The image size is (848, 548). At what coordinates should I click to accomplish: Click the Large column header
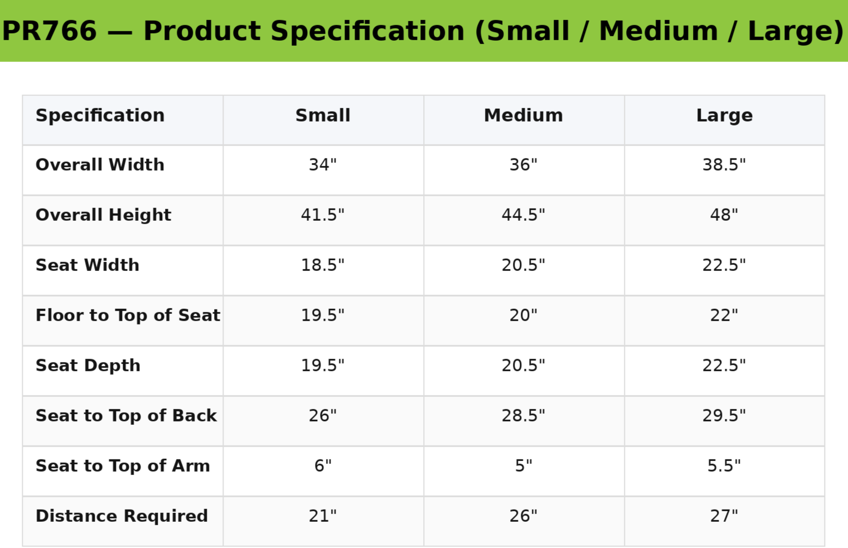(x=724, y=115)
